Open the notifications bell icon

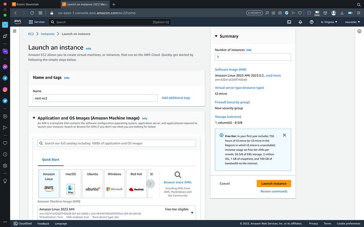[x=300, y=22]
